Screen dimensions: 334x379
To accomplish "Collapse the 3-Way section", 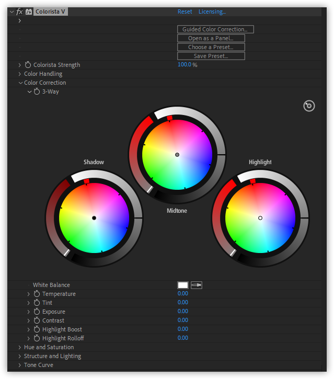I will (29, 92).
